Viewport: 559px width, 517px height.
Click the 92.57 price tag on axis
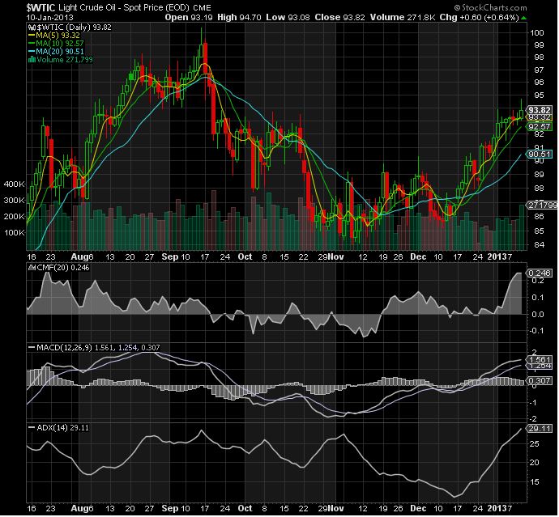coord(540,126)
